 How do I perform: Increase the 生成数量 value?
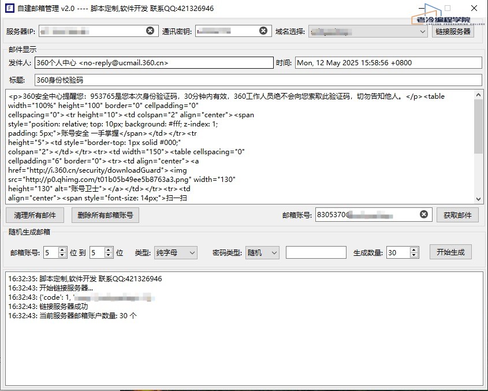[414, 250]
